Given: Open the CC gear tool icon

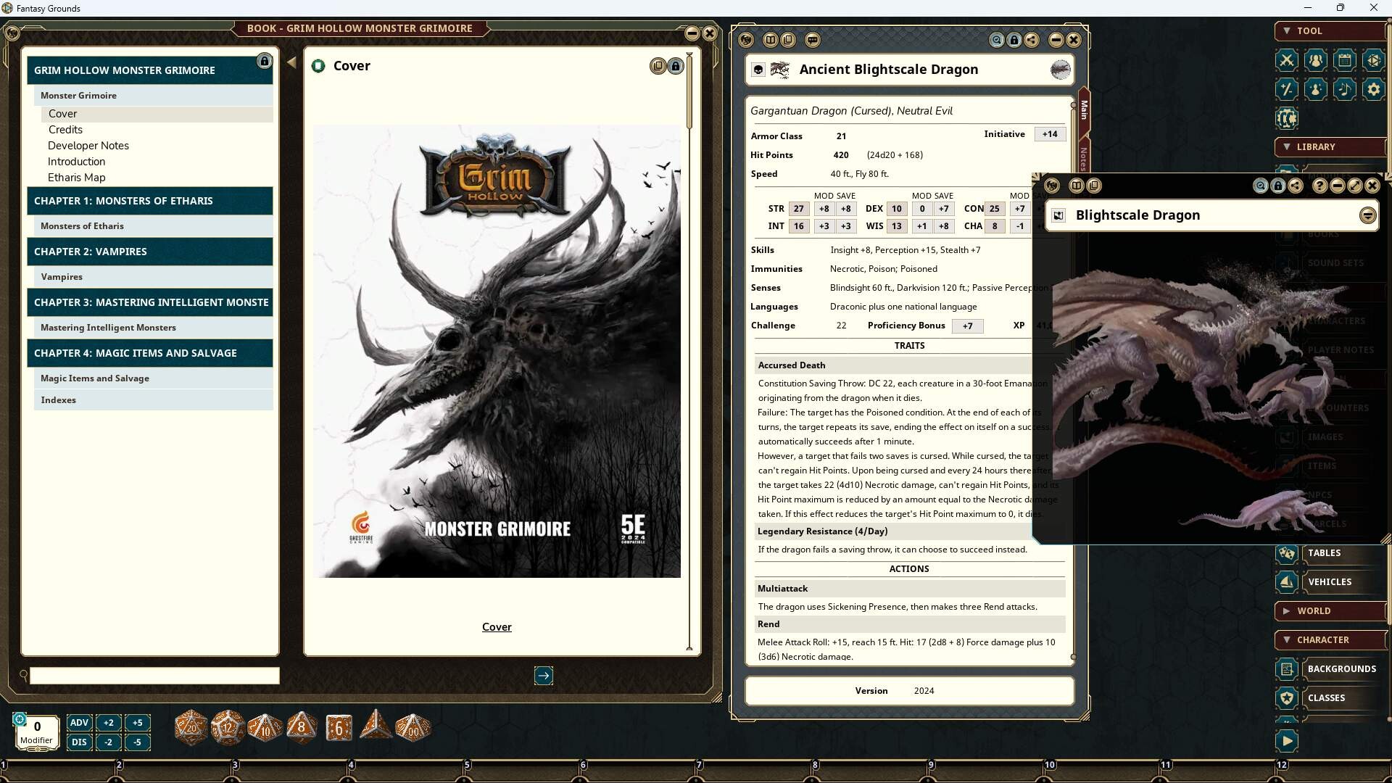Looking at the screenshot, I should [1287, 118].
